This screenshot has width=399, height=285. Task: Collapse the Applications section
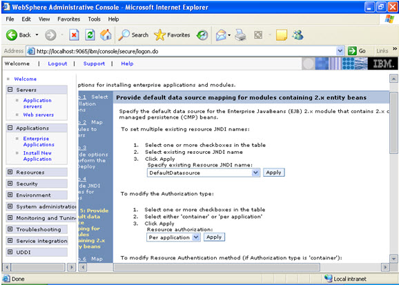[x=10, y=128]
